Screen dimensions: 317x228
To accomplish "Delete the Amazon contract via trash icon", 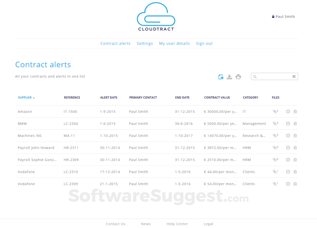I will (295, 112).
